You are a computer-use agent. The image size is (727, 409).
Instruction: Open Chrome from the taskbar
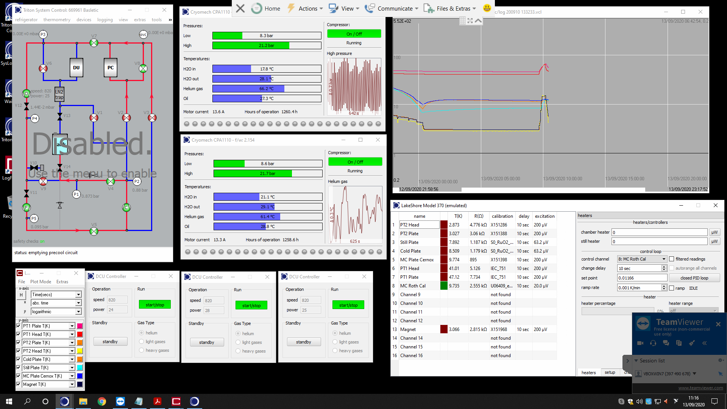[x=101, y=401]
